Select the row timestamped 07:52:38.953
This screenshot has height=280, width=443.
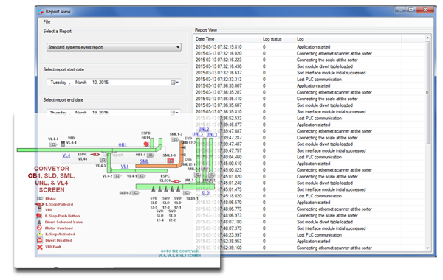pyautogui.click(x=309, y=242)
